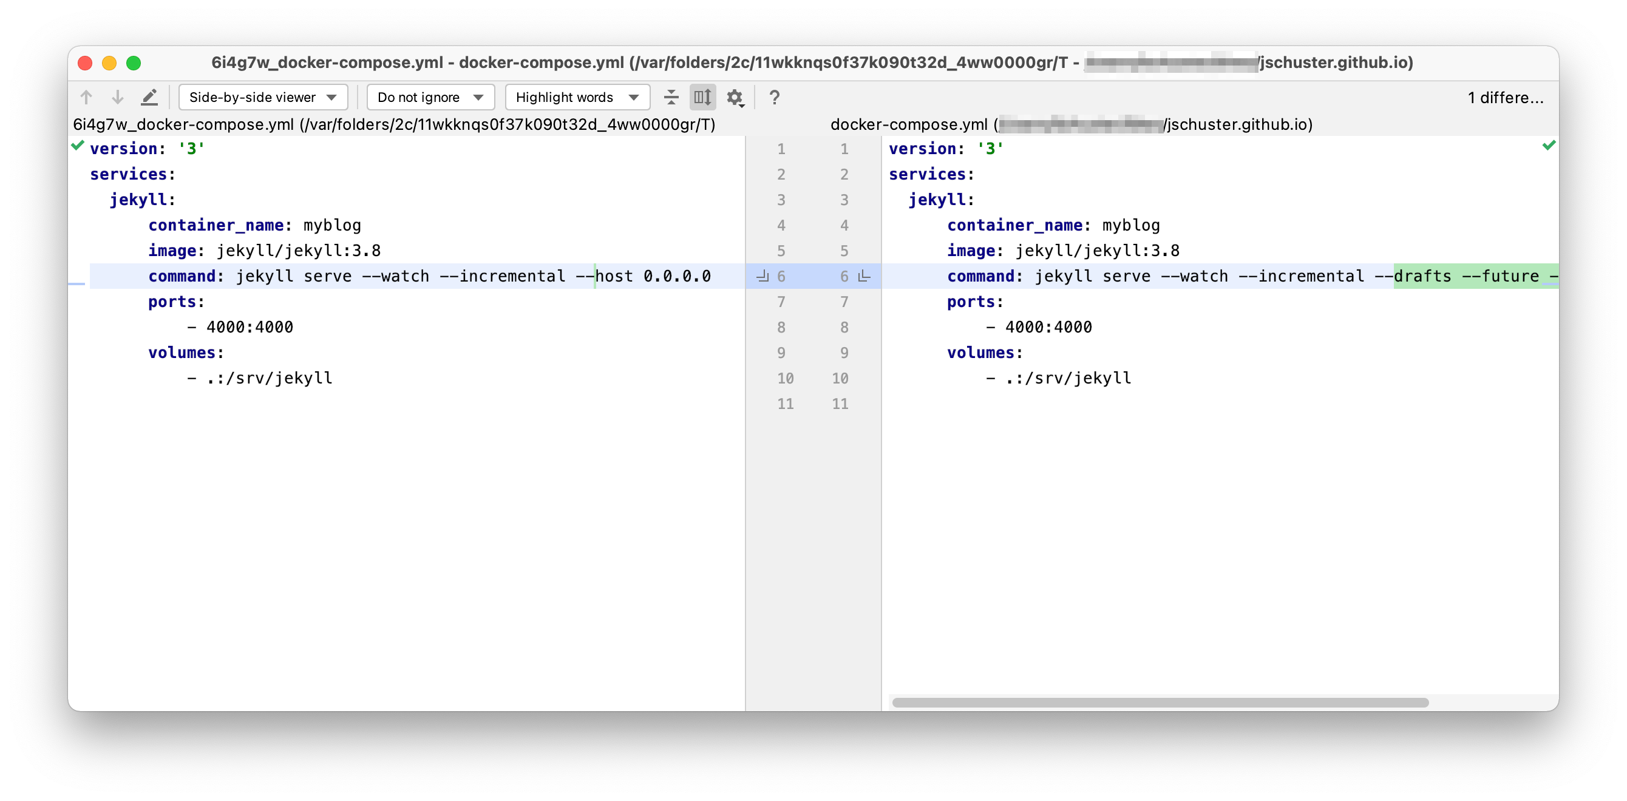Viewport: 1627px width, 801px height.
Task: Open diff settings via the gear icon
Action: pyautogui.click(x=735, y=98)
